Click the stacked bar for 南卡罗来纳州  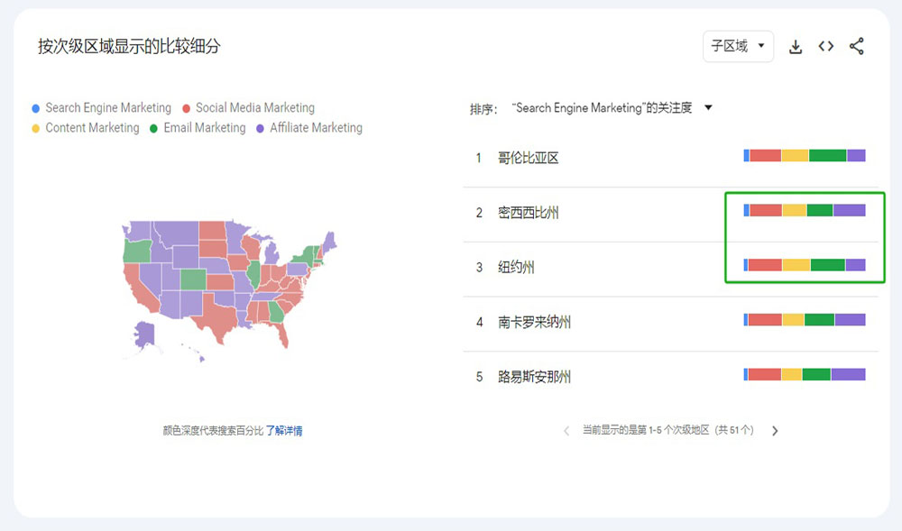[x=805, y=320]
